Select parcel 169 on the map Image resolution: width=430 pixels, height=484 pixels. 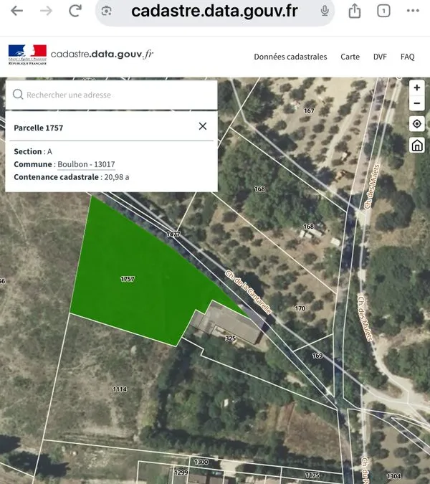pyautogui.click(x=317, y=356)
